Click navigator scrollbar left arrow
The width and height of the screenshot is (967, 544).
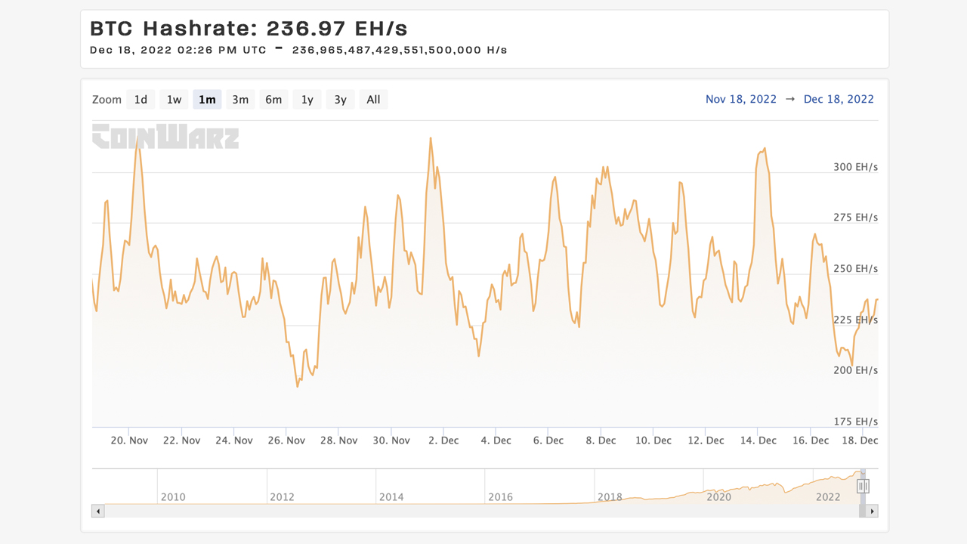98,512
